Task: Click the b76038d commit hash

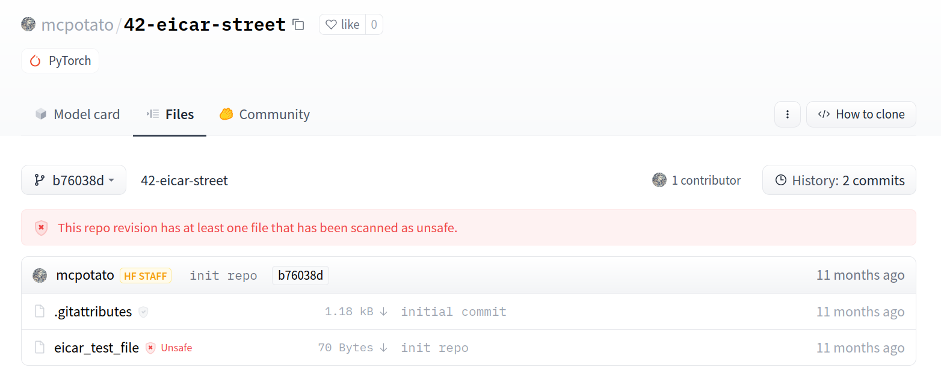Action: 300,276
